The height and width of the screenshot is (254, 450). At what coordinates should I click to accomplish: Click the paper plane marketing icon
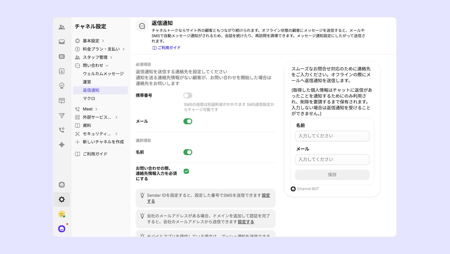(x=62, y=115)
